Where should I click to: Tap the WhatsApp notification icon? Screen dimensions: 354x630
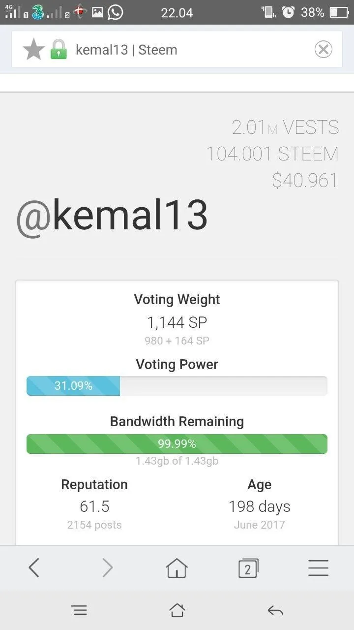tap(115, 12)
